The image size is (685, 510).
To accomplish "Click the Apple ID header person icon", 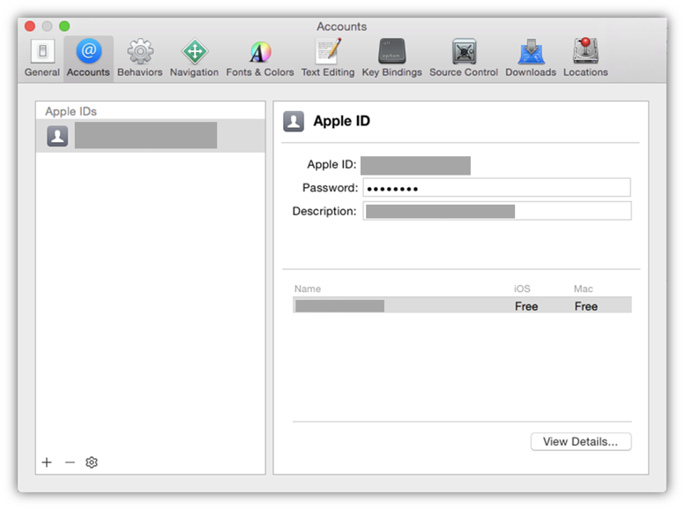I will [294, 121].
